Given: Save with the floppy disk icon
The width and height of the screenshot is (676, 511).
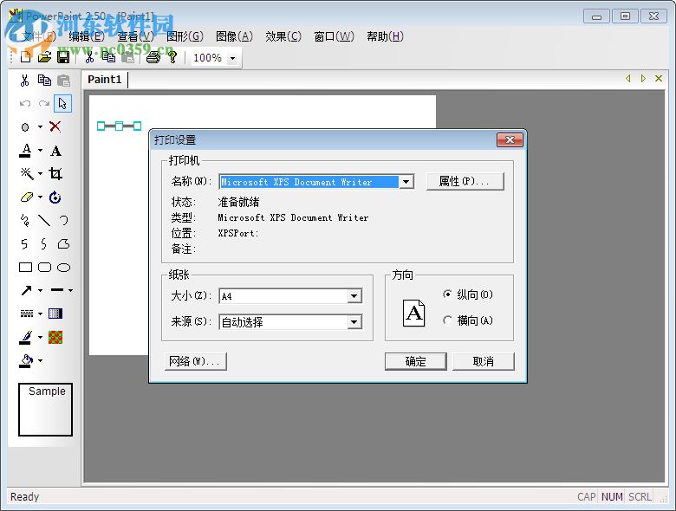Looking at the screenshot, I should tap(63, 57).
